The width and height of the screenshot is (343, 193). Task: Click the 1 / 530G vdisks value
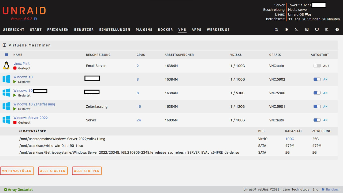237,93
